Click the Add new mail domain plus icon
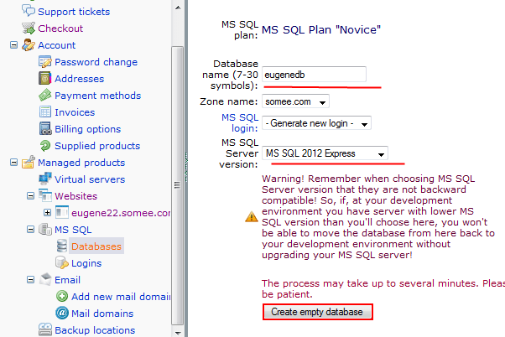 pyautogui.click(x=62, y=296)
